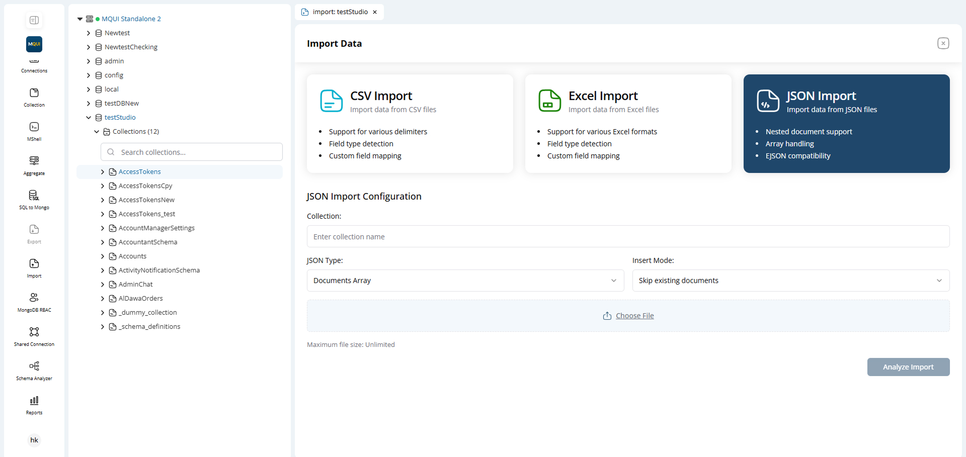This screenshot has width=966, height=457.
Task: Click the Enter collection name field
Action: click(x=628, y=236)
